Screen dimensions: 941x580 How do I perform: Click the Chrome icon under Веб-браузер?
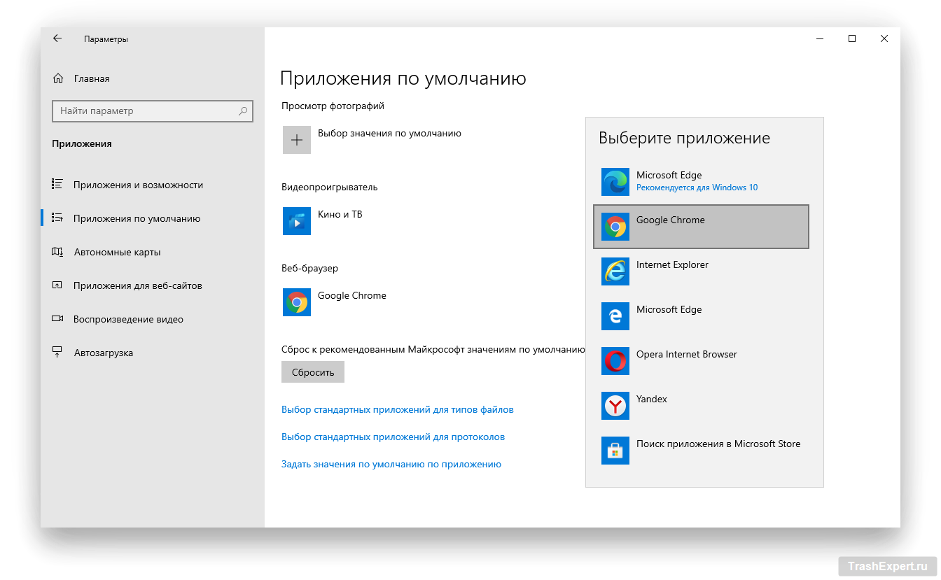(x=297, y=302)
